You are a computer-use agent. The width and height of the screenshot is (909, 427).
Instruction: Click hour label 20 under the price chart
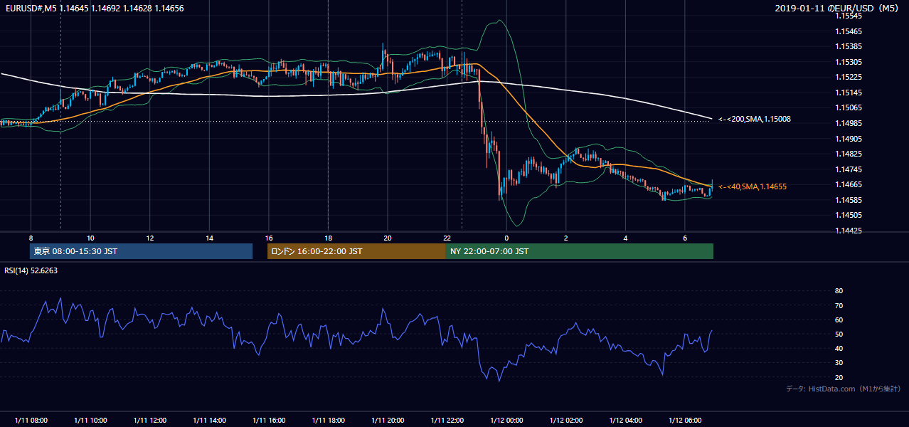(387, 238)
